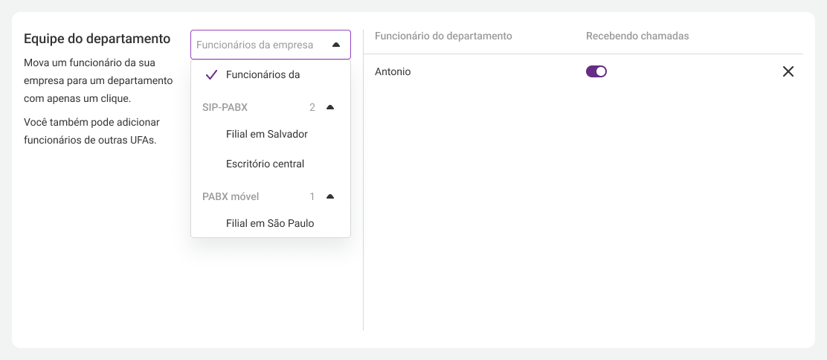Pick Filial em São Paulo option
The width and height of the screenshot is (827, 360).
271,223
